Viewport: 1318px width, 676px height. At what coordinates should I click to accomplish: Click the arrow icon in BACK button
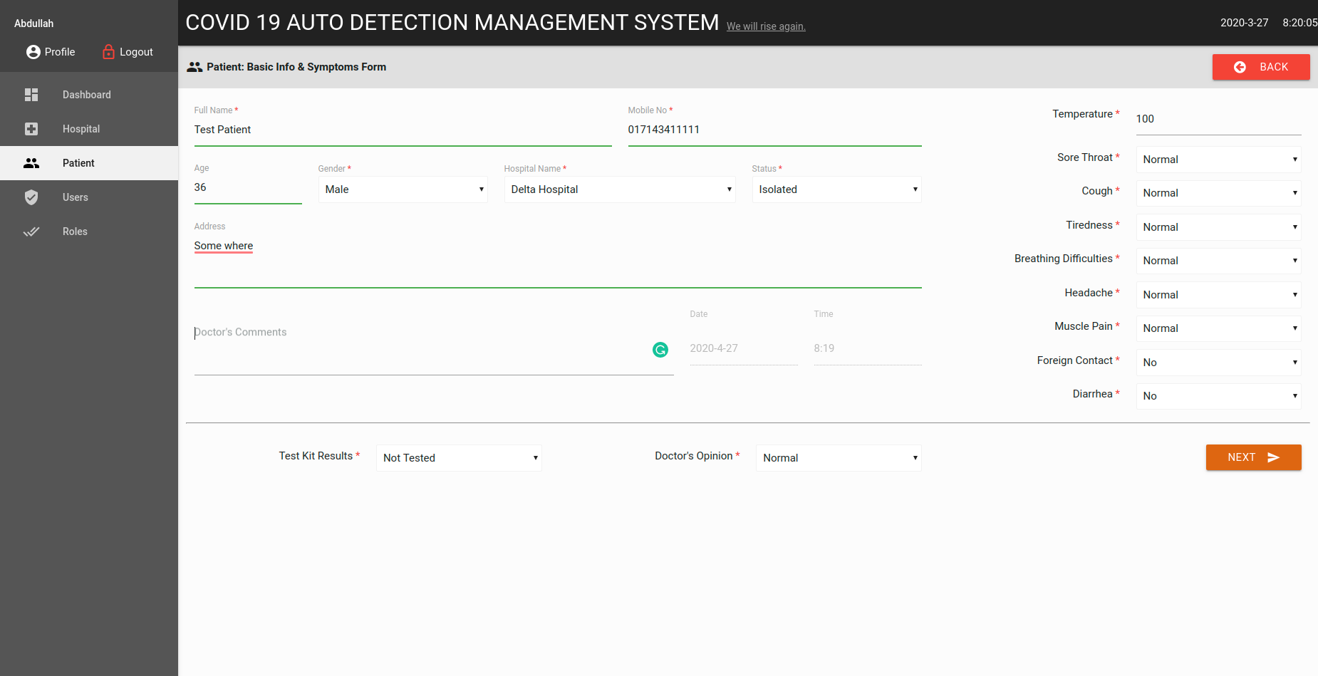click(1240, 67)
